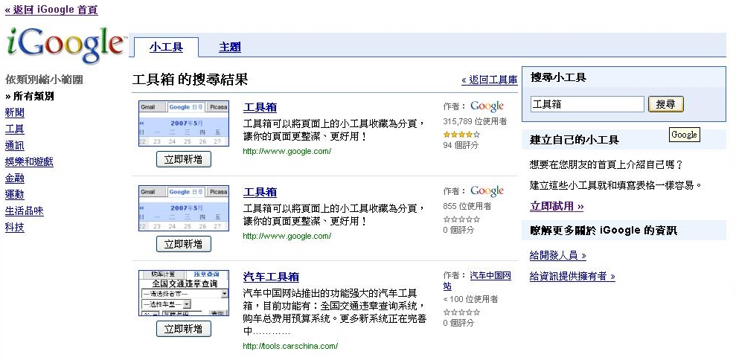This screenshot has height=363, width=736.
Task: Click the 855 位使用者 text
Action: pos(467,206)
